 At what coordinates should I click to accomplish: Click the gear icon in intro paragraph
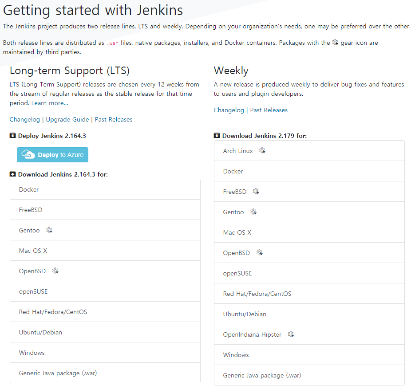pos(335,42)
